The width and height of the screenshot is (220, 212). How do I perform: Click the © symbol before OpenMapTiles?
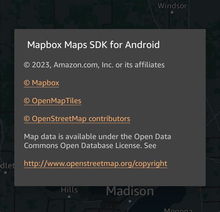[27, 101]
